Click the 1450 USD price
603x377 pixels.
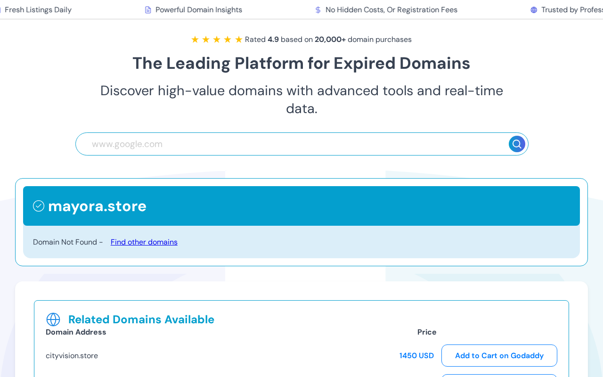[x=416, y=355]
